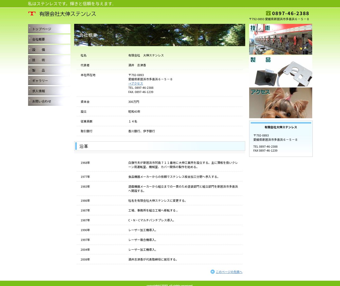This screenshot has height=286, width=340.
Task: Open 製品 in the side navigation
Action: point(49,70)
